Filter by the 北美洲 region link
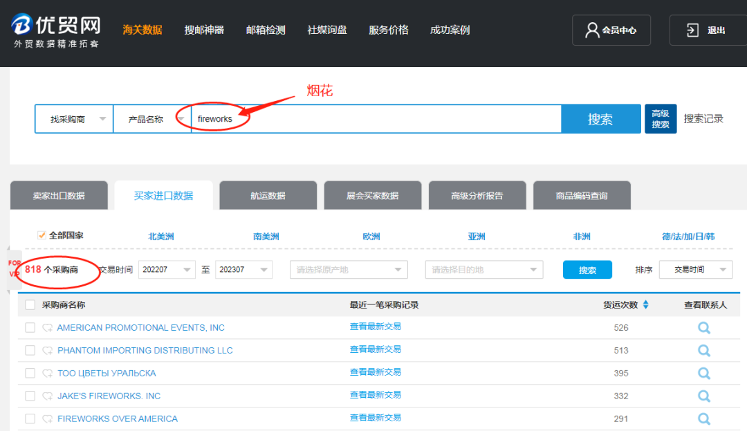This screenshot has width=747, height=431. (161, 237)
